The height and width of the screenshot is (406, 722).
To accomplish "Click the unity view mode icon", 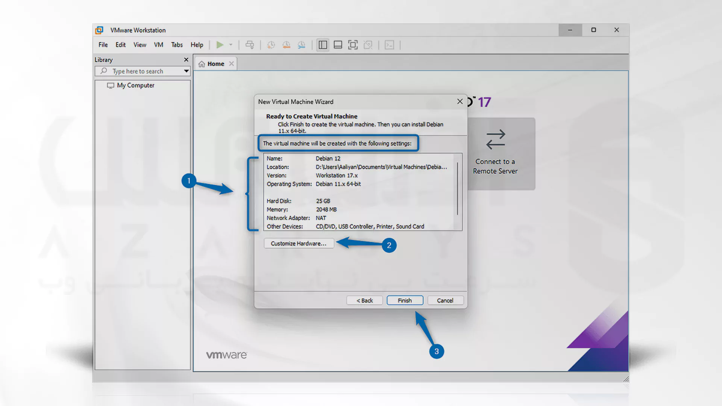I will (369, 45).
